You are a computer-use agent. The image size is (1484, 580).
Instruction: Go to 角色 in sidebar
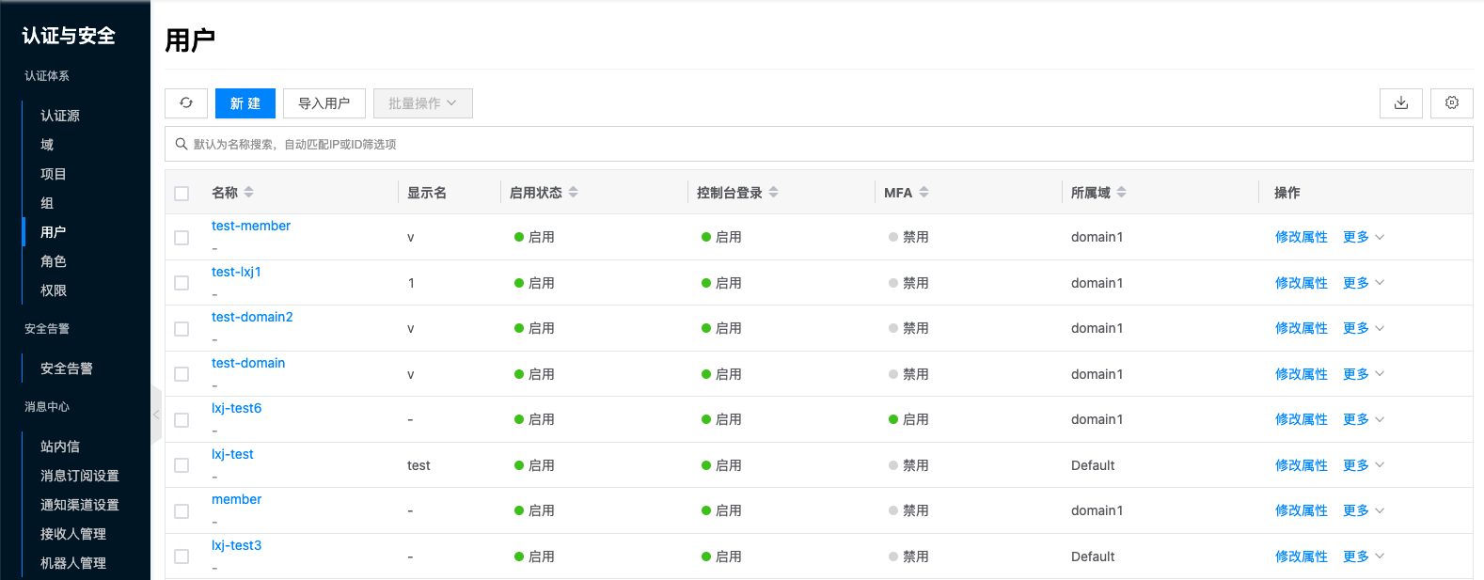[x=54, y=261]
